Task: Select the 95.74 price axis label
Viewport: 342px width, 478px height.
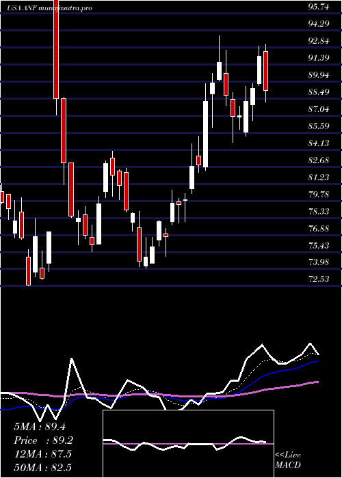Action: pos(319,7)
